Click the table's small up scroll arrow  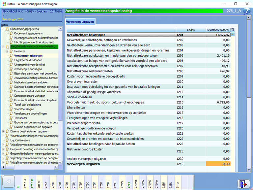[x=233, y=34]
